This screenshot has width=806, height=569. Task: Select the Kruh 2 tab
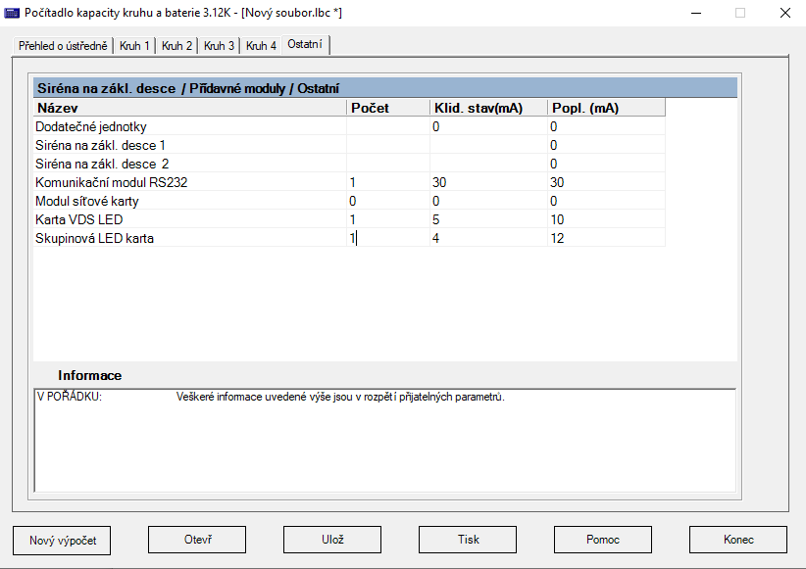(x=176, y=46)
